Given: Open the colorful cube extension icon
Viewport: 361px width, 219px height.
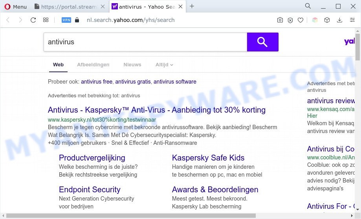Looking at the screenshot, I should coord(315,20).
